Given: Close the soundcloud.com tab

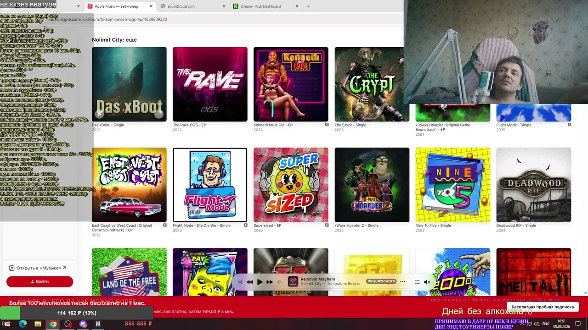Looking at the screenshot, I should (x=224, y=6).
